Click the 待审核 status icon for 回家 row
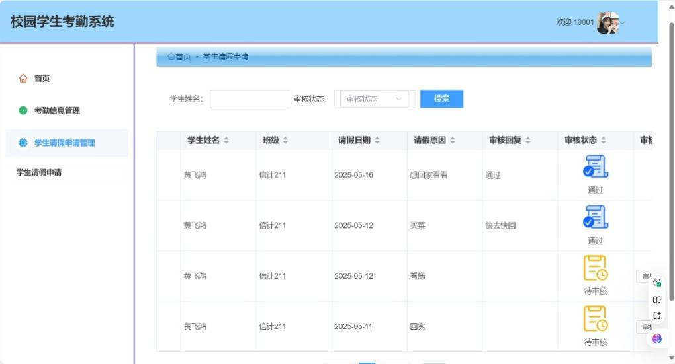This screenshot has height=364, width=675. 595,318
